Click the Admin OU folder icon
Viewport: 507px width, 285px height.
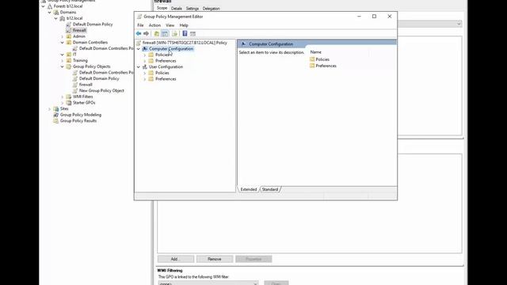tap(69, 36)
